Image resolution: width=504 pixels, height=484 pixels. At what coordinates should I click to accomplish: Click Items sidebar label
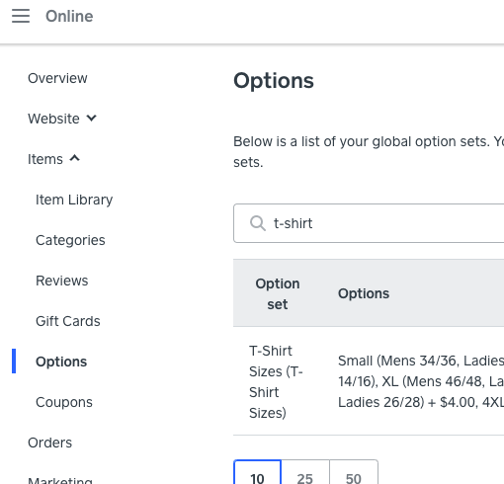(x=45, y=159)
